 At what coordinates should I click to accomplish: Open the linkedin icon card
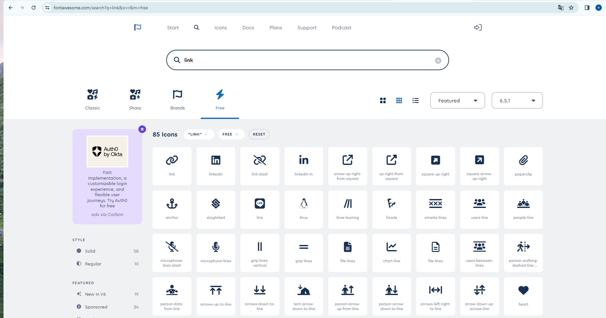216,166
